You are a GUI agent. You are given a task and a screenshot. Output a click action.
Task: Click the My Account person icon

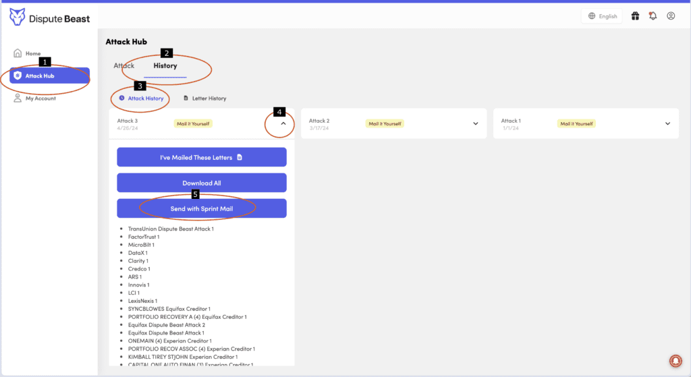pyautogui.click(x=18, y=98)
